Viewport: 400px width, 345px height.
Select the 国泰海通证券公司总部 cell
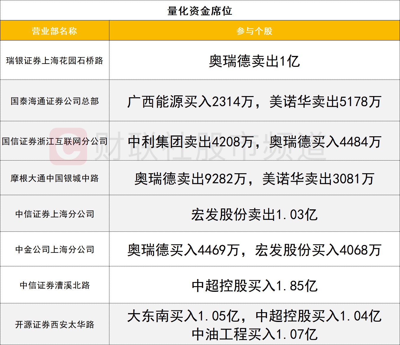54,101
